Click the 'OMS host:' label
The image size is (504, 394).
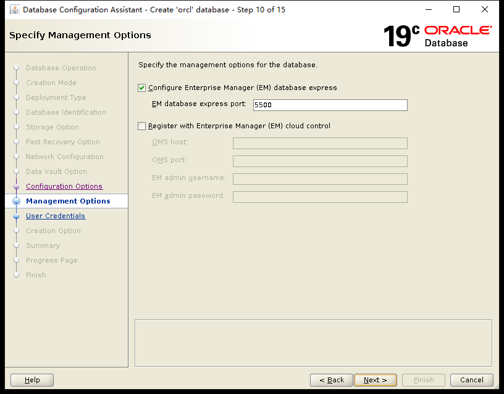(x=170, y=142)
